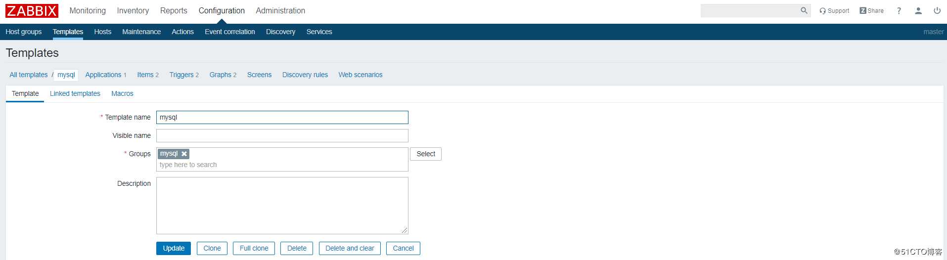Switch to Macros tab

122,93
